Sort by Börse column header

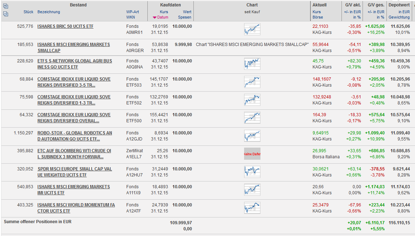(x=318, y=17)
